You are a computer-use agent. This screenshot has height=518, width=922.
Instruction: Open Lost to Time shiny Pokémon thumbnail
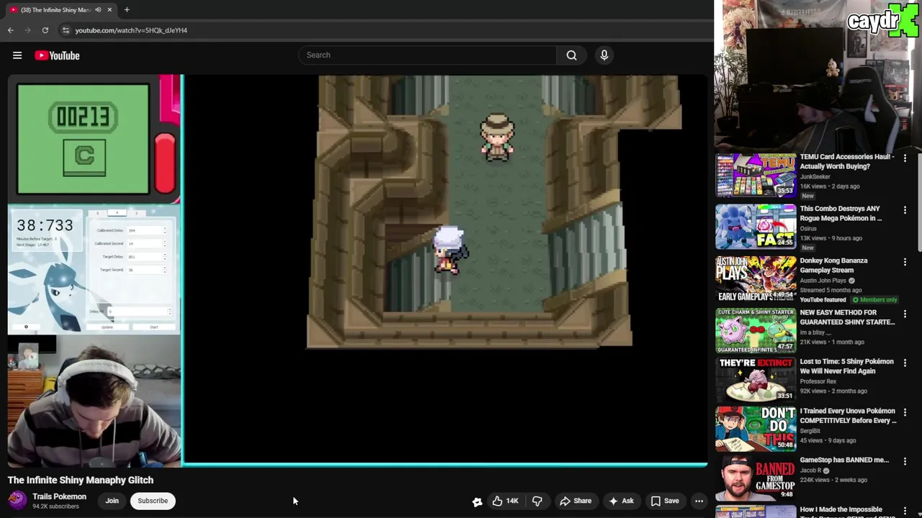click(755, 379)
